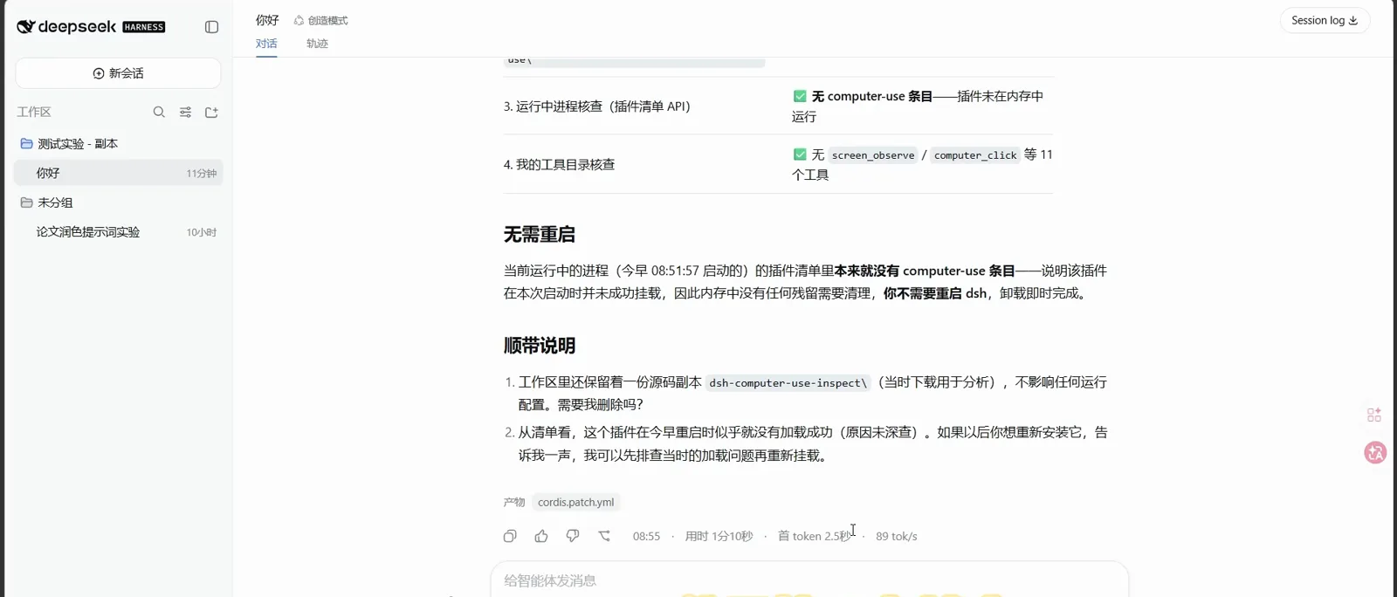The image size is (1397, 597).
Task: Click the green check in row 4
Action: pos(800,154)
